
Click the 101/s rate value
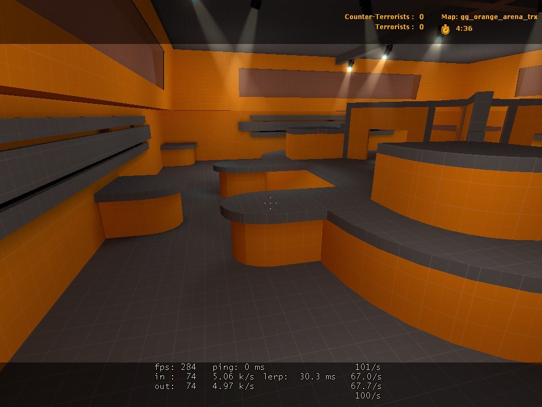pyautogui.click(x=368, y=367)
